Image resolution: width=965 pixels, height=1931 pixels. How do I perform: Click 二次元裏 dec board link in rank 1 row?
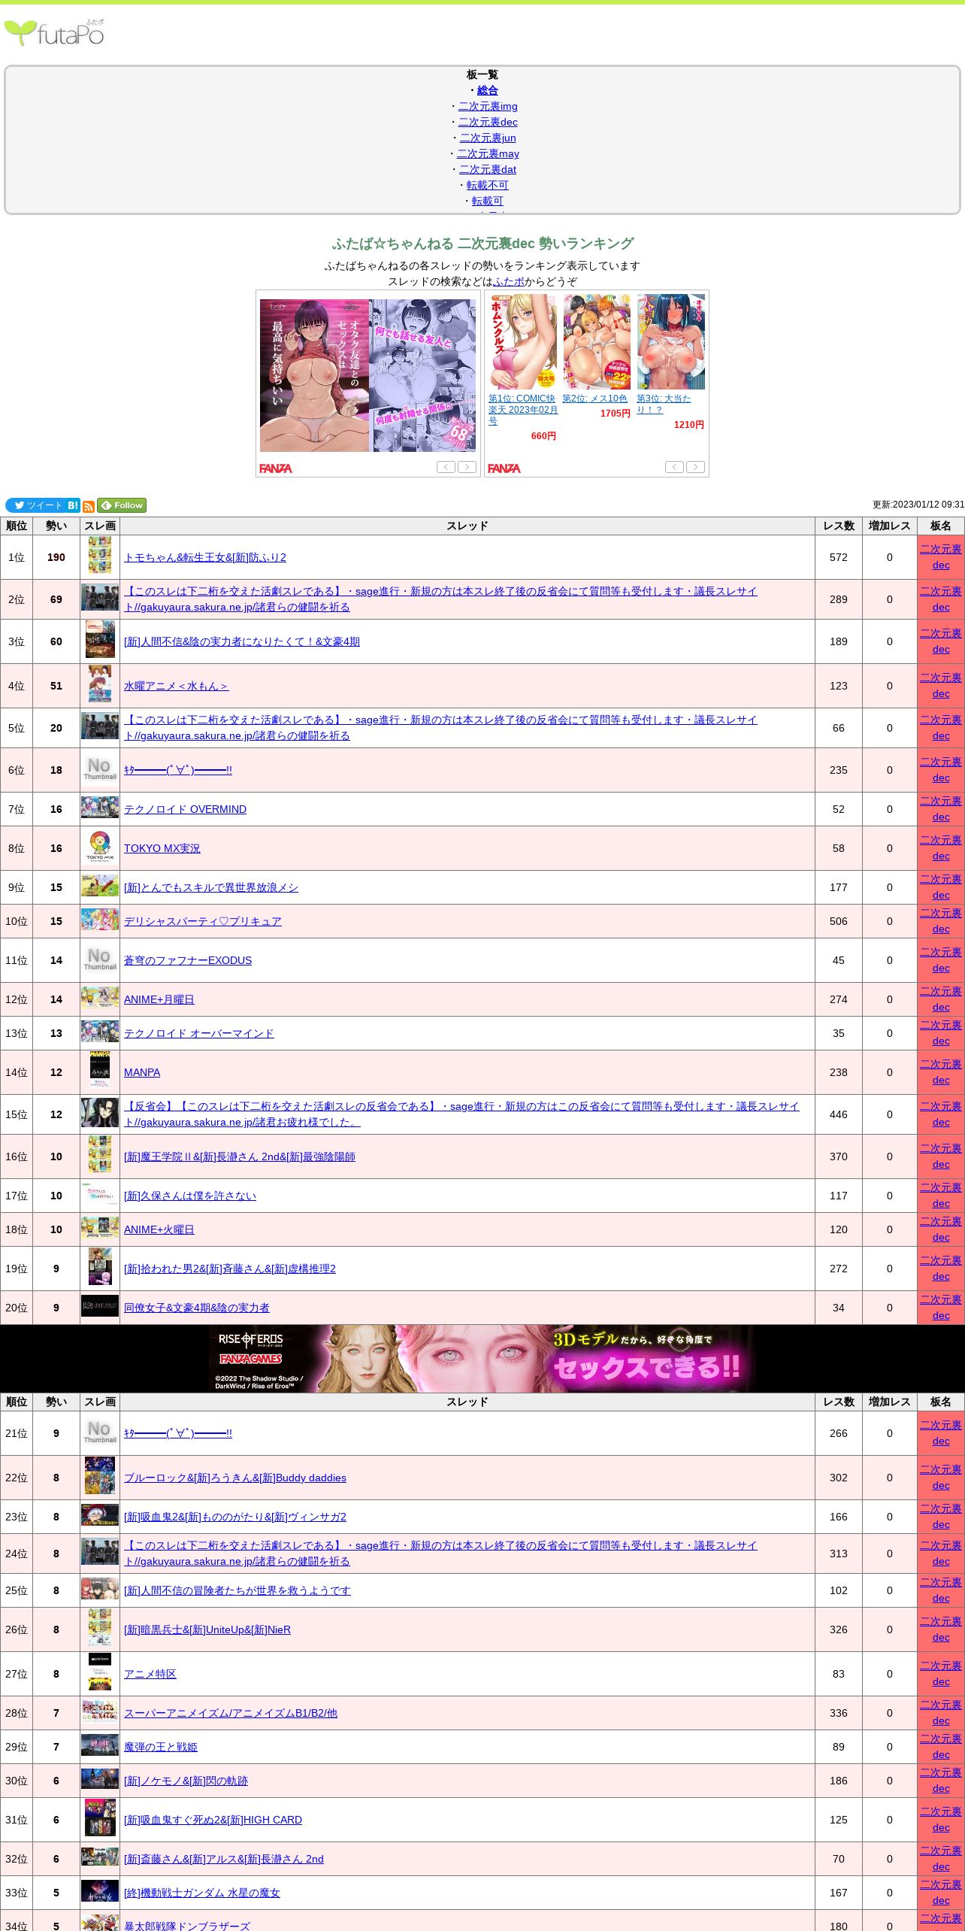pyautogui.click(x=941, y=557)
